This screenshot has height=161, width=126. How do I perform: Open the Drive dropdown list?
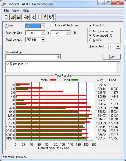(x=43, y=26)
